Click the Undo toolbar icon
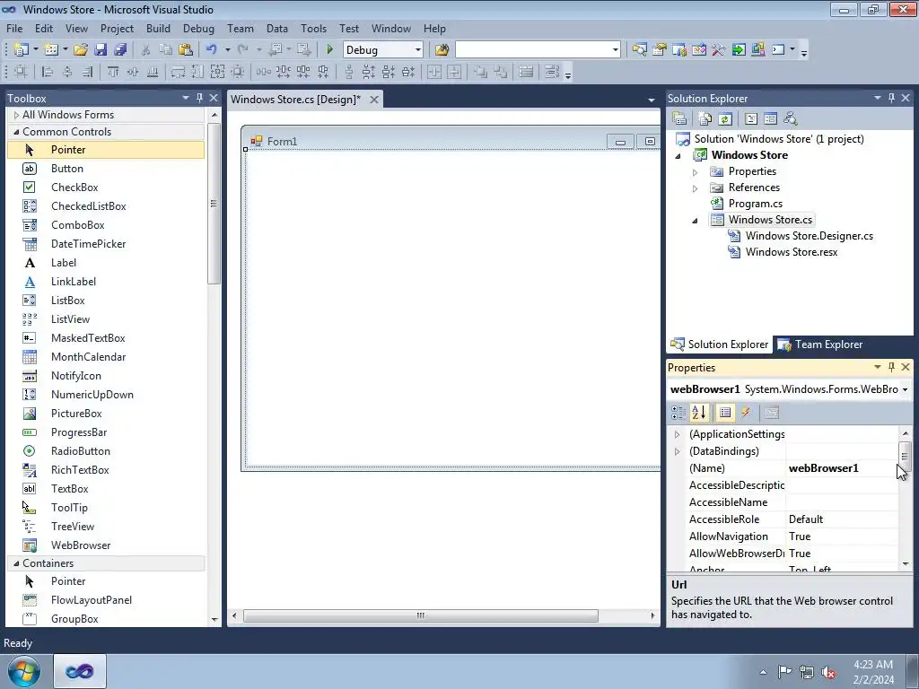Viewport: 919px width, 689px height. [212, 50]
